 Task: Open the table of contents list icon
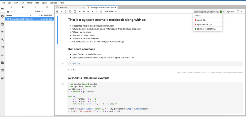(x=2, y=55)
